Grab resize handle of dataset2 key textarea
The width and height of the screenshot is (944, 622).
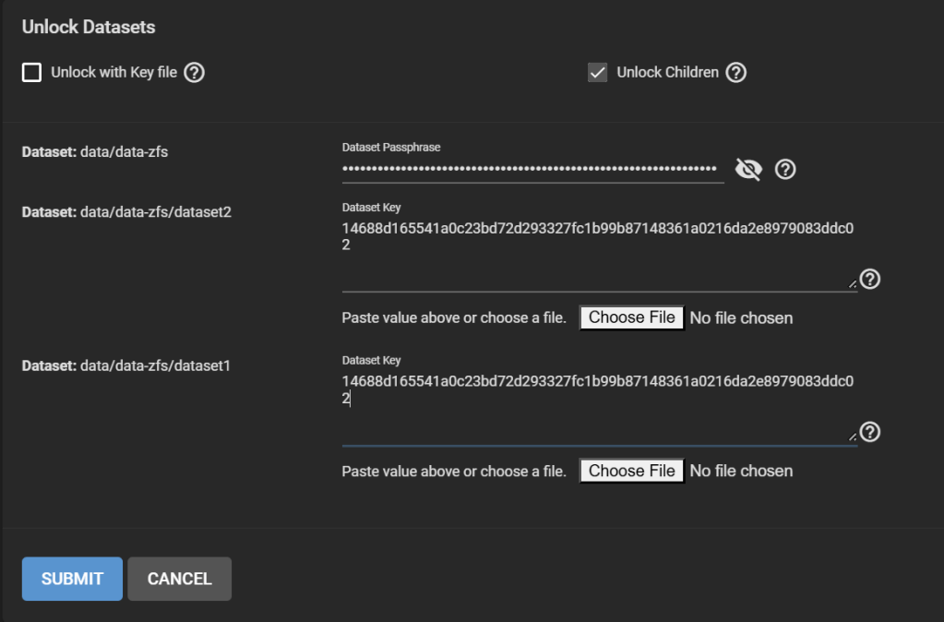(x=853, y=284)
